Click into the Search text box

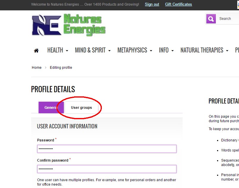228,19
